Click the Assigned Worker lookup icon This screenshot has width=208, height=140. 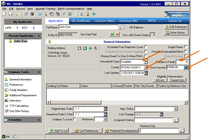coord(176,120)
